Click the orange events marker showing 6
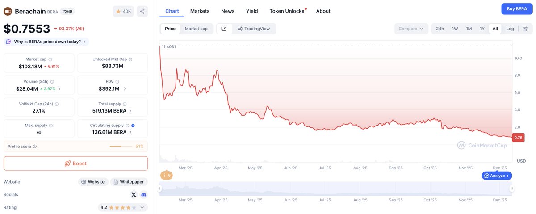The width and height of the screenshot is (536, 214). point(166,175)
